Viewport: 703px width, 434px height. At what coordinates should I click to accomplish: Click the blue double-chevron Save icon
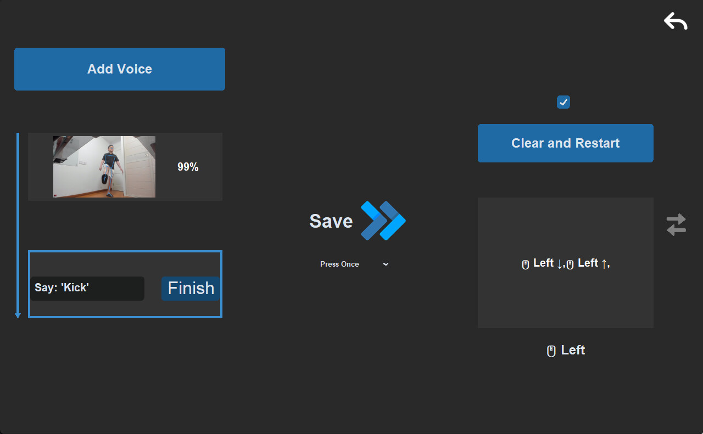[383, 221]
